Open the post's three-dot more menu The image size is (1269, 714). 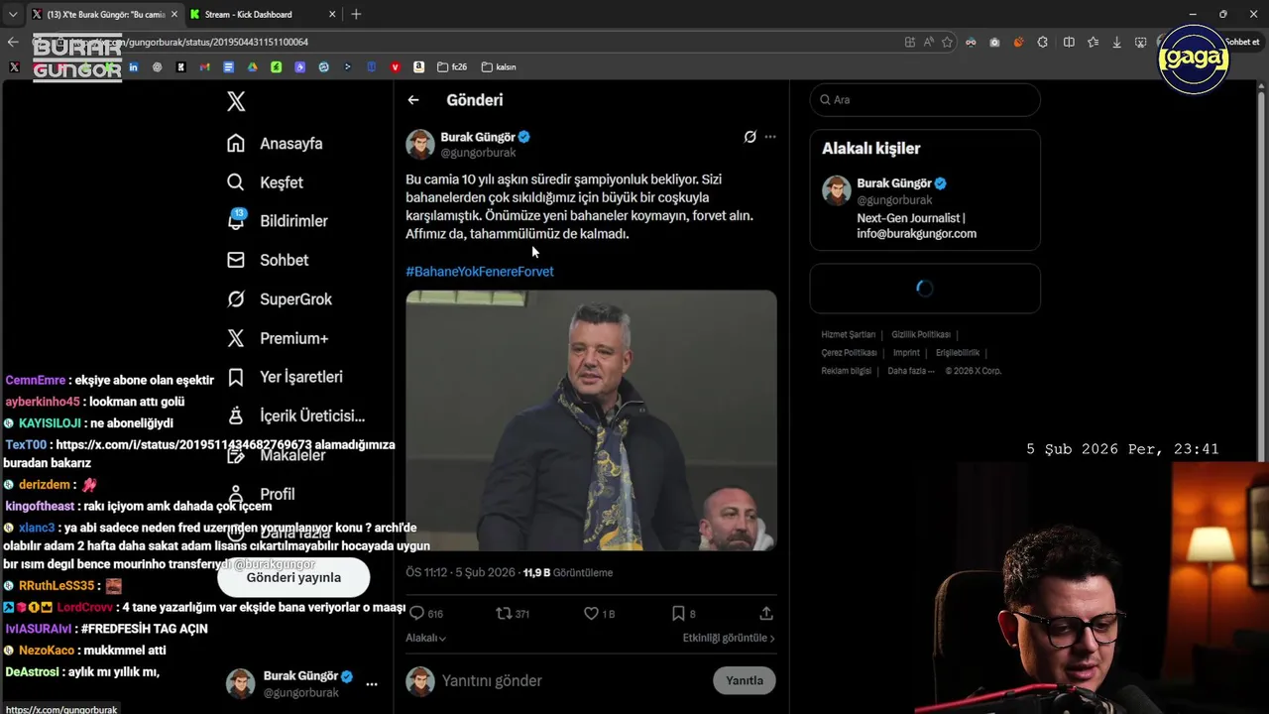770,137
